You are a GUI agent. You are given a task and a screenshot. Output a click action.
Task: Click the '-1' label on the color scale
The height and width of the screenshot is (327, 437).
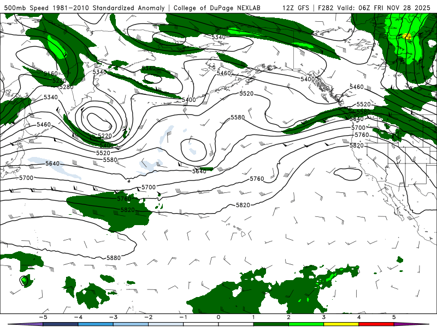click(x=183, y=317)
